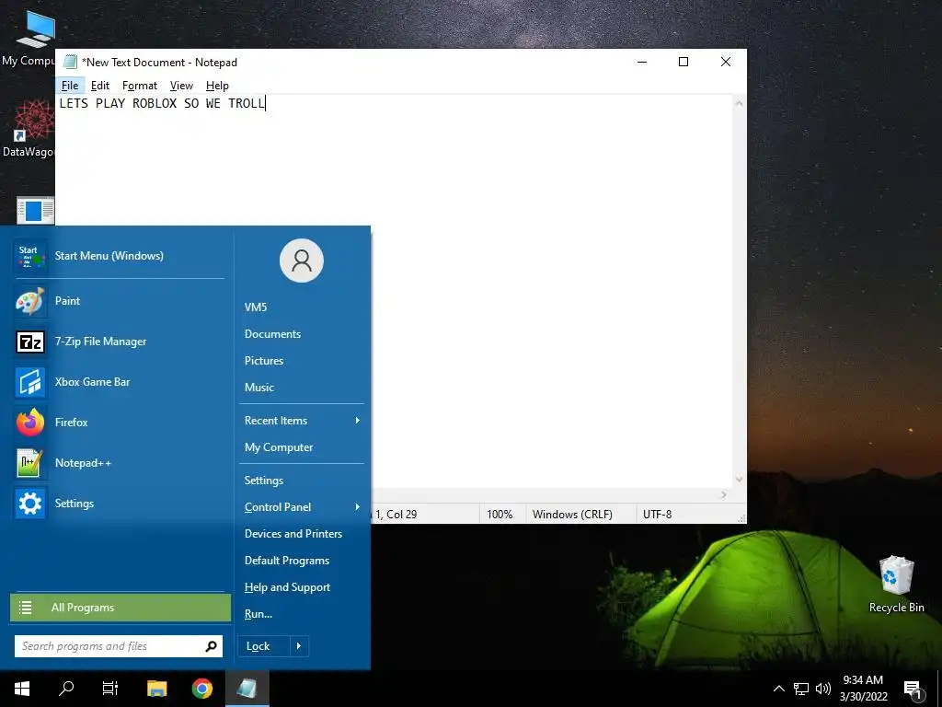The width and height of the screenshot is (942, 707).
Task: Open Paint from the start menu
Action: pyautogui.click(x=119, y=301)
